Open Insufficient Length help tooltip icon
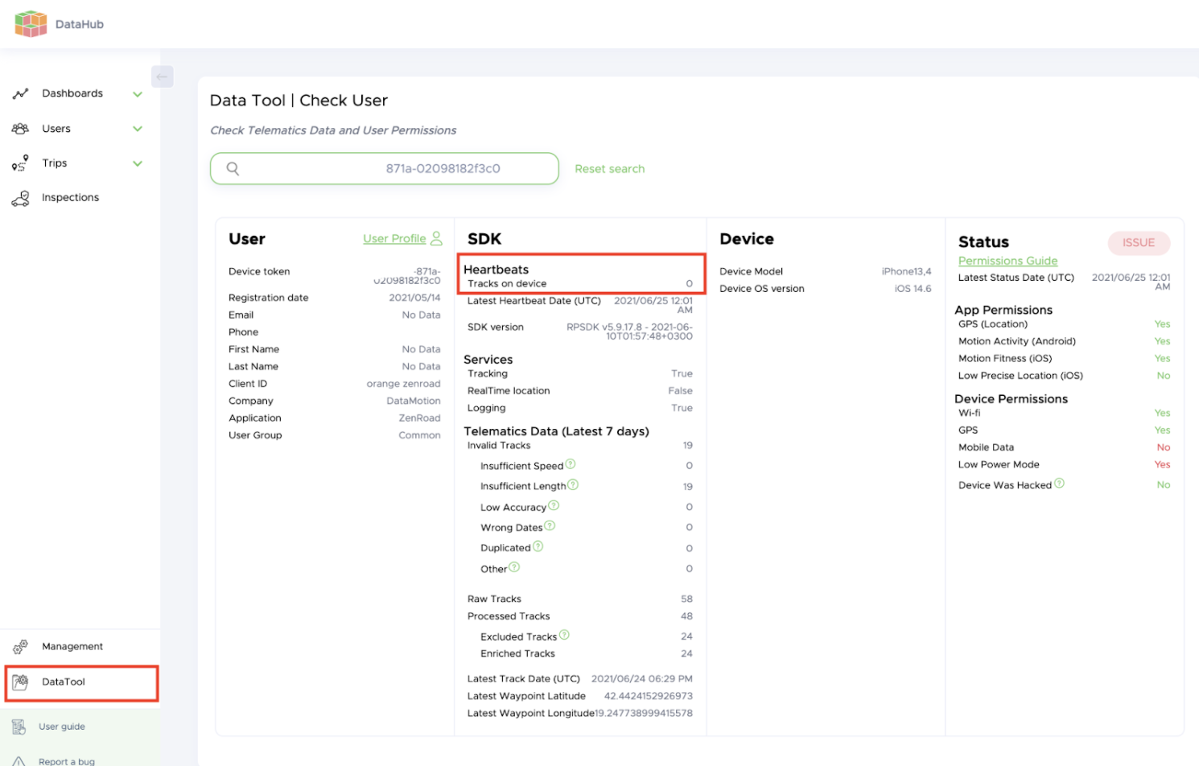 coord(573,484)
